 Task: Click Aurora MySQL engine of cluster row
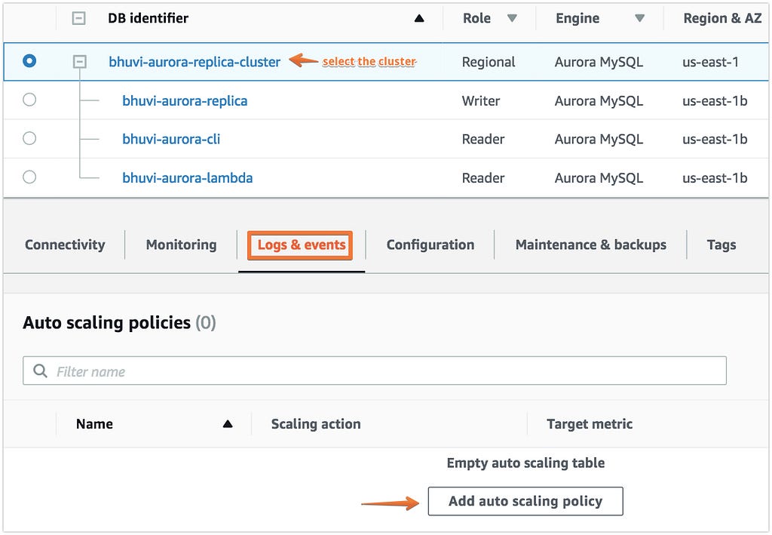point(599,62)
